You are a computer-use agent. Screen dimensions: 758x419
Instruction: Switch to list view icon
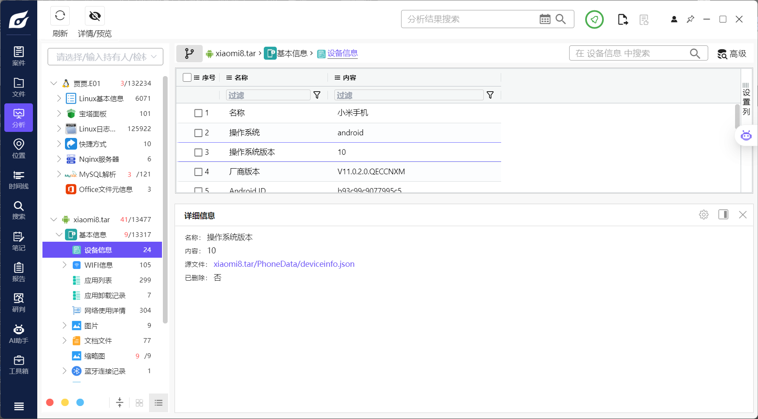pyautogui.click(x=159, y=403)
